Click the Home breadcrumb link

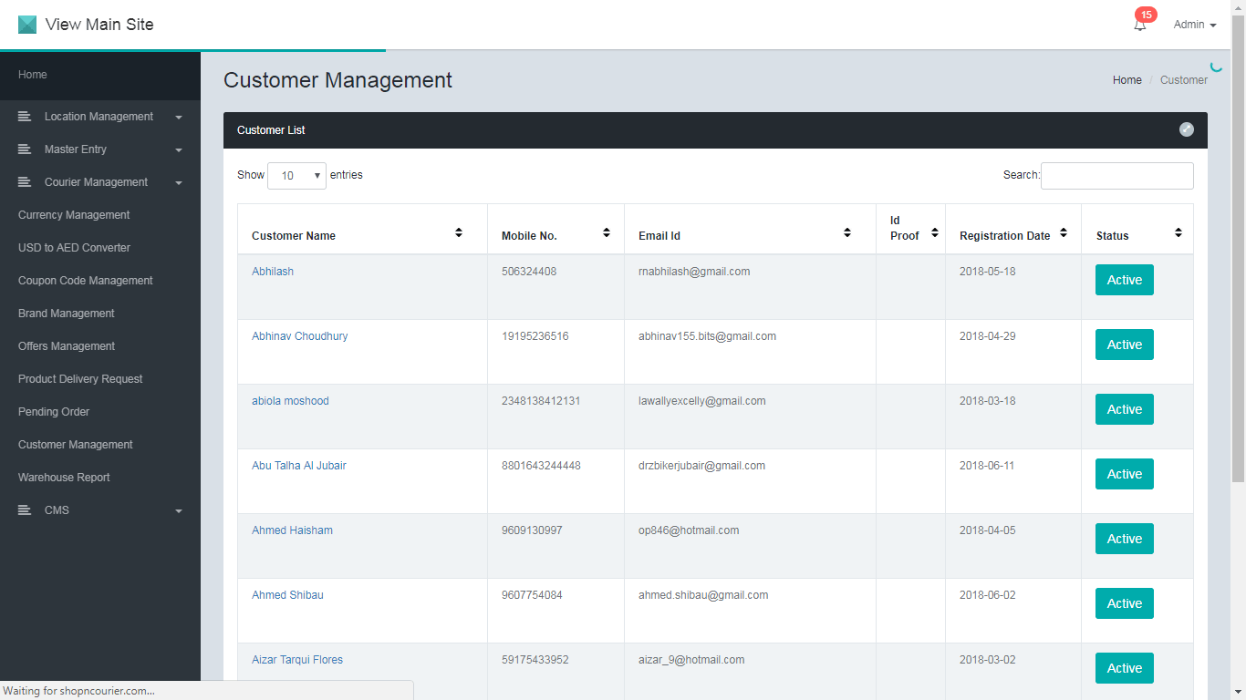pos(1127,80)
